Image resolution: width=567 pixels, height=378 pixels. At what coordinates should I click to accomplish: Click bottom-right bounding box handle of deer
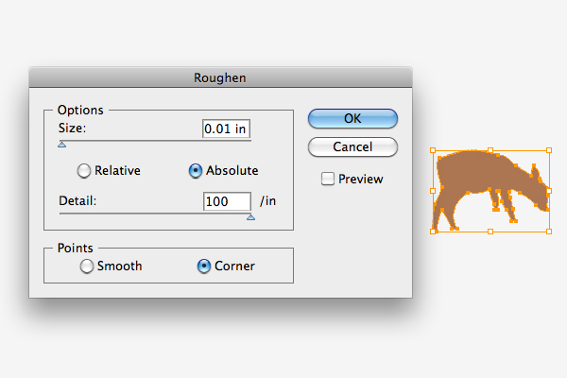(x=549, y=232)
